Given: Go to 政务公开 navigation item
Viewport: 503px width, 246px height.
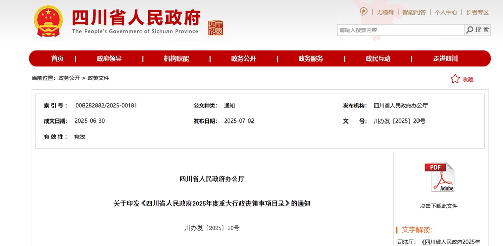Looking at the screenshot, I should [243, 59].
